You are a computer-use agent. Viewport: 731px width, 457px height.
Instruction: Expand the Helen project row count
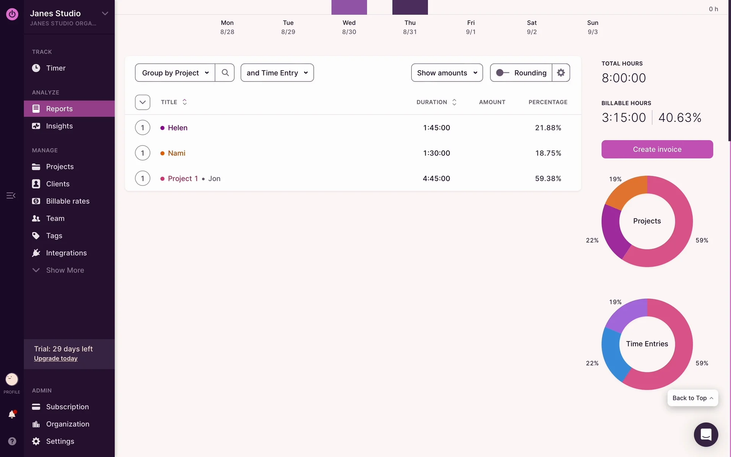142,128
